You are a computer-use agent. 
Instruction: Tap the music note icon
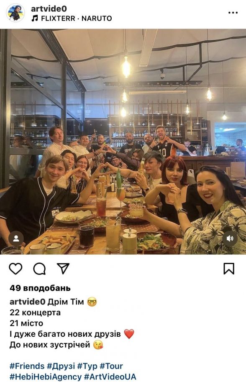coord(35,18)
